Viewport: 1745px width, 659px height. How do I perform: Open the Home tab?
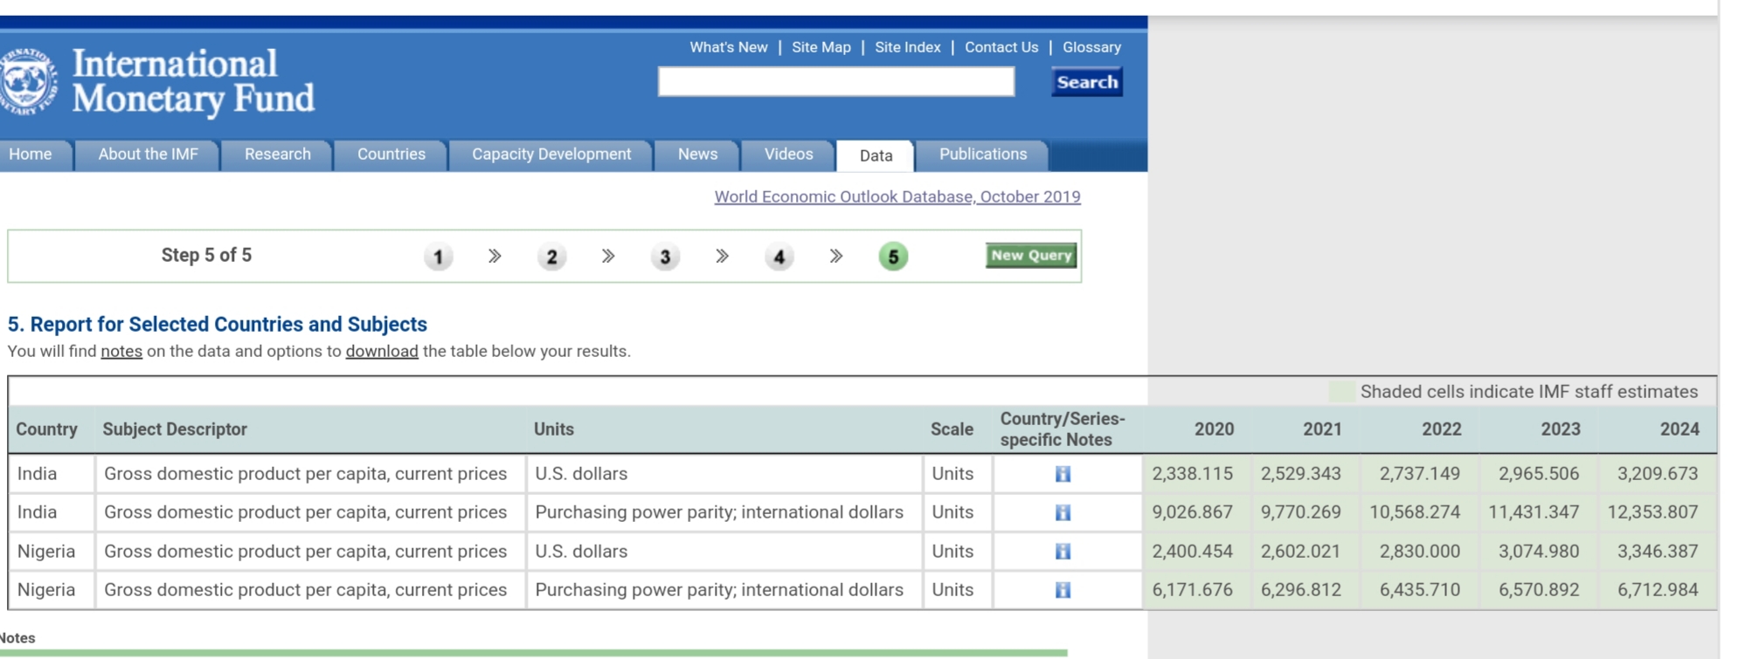32,154
